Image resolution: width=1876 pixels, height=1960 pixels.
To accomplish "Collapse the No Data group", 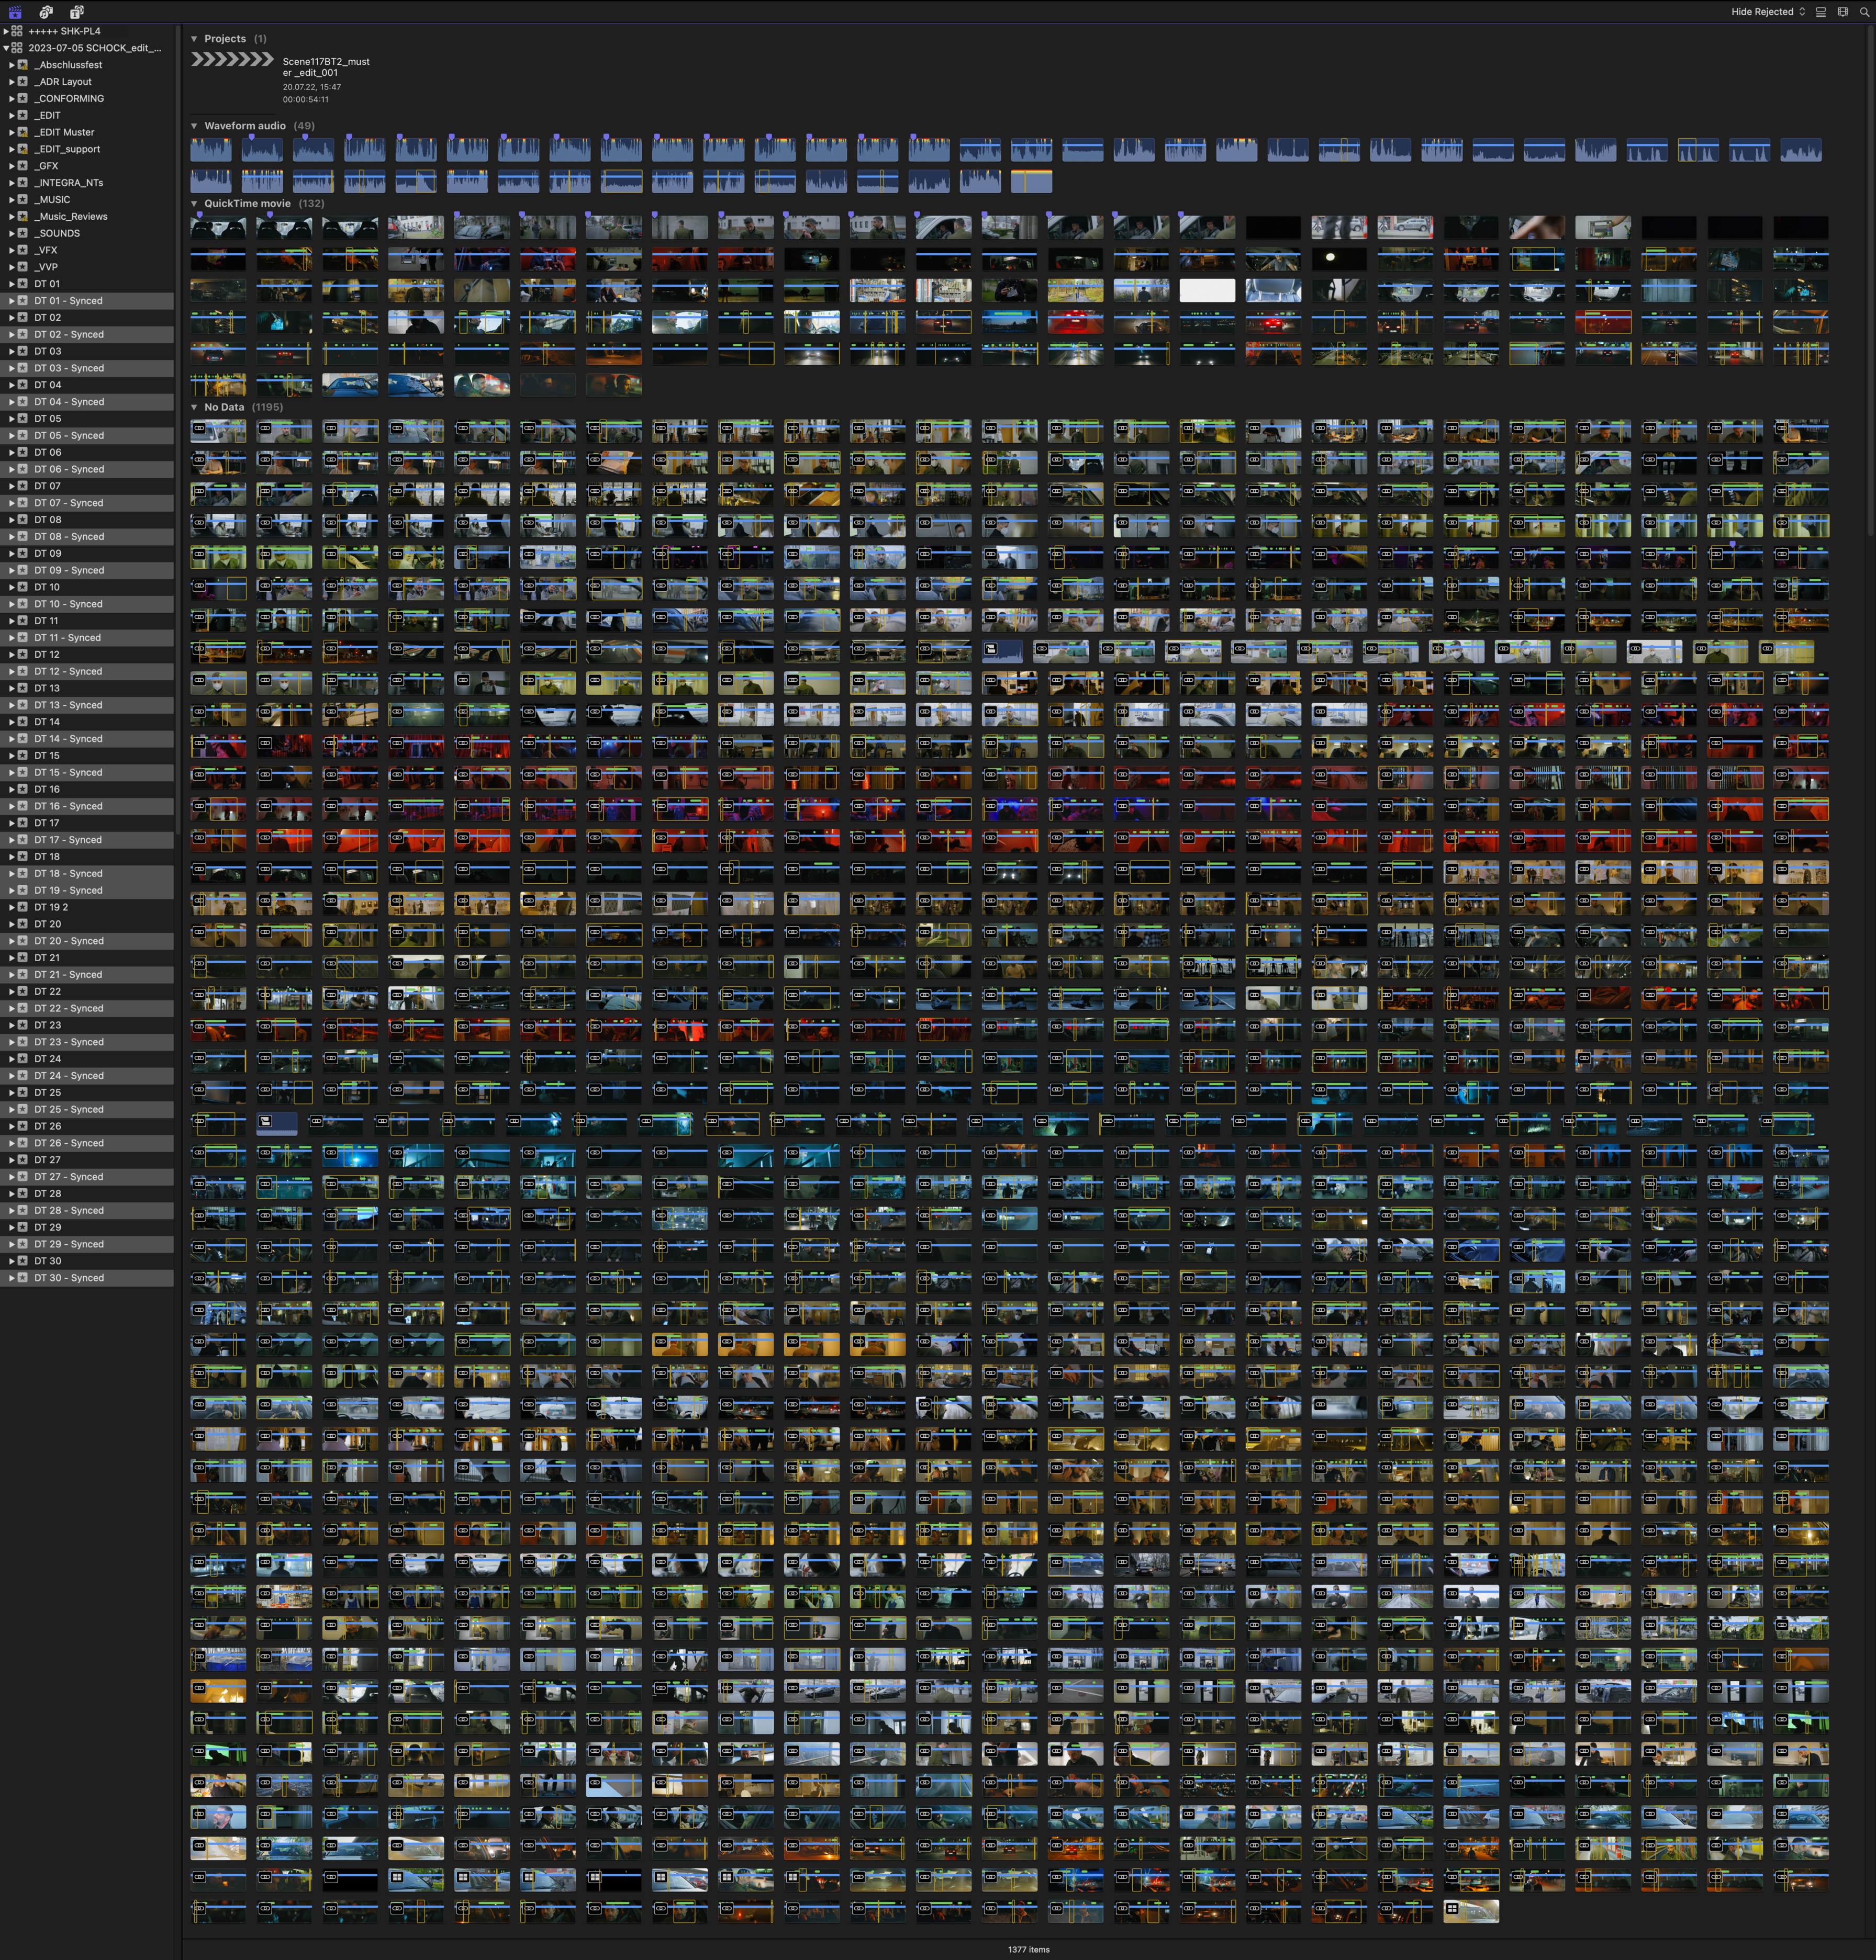I will pos(194,408).
